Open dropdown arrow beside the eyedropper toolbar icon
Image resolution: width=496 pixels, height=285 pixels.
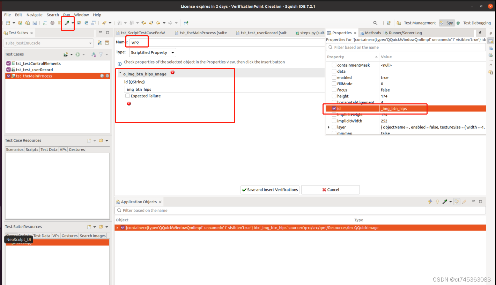(x=73, y=23)
